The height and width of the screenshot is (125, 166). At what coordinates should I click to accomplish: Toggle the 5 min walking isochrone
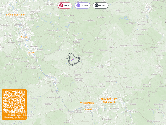click(x=65, y=5)
